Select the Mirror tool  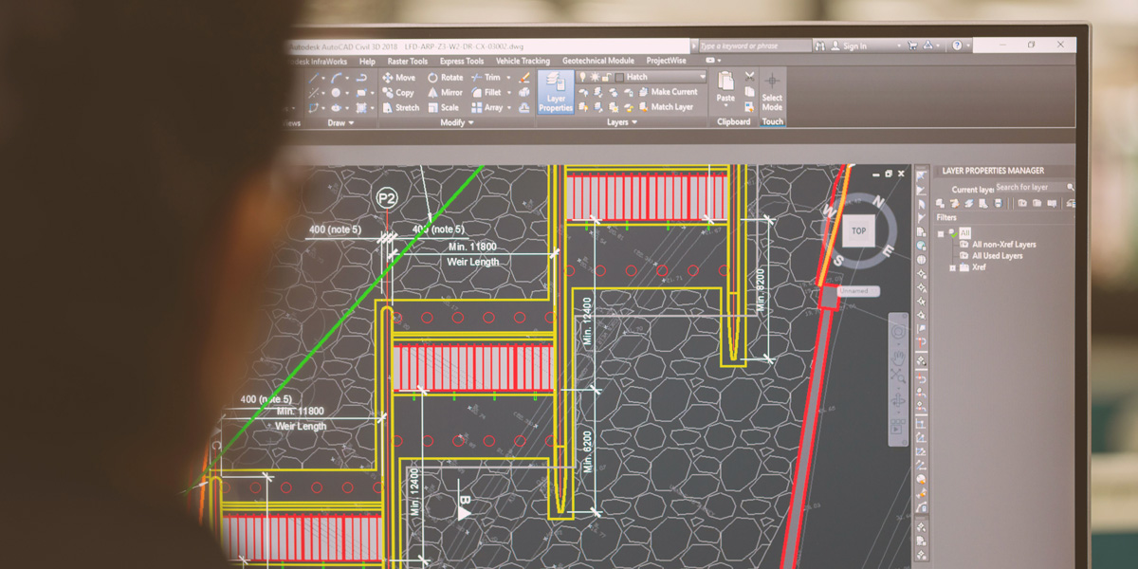[x=445, y=93]
